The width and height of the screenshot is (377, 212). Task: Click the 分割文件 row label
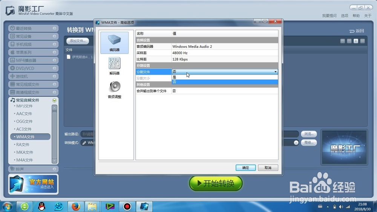click(x=153, y=72)
